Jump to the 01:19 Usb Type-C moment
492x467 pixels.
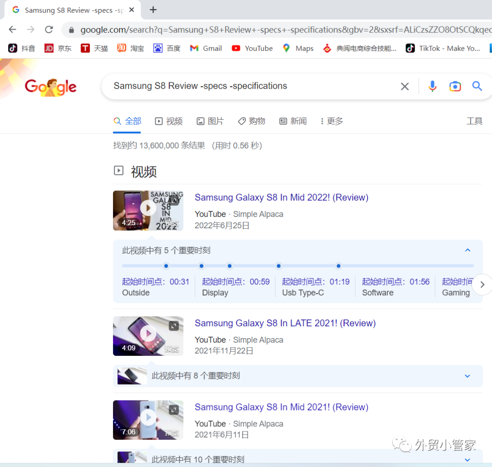pos(316,287)
